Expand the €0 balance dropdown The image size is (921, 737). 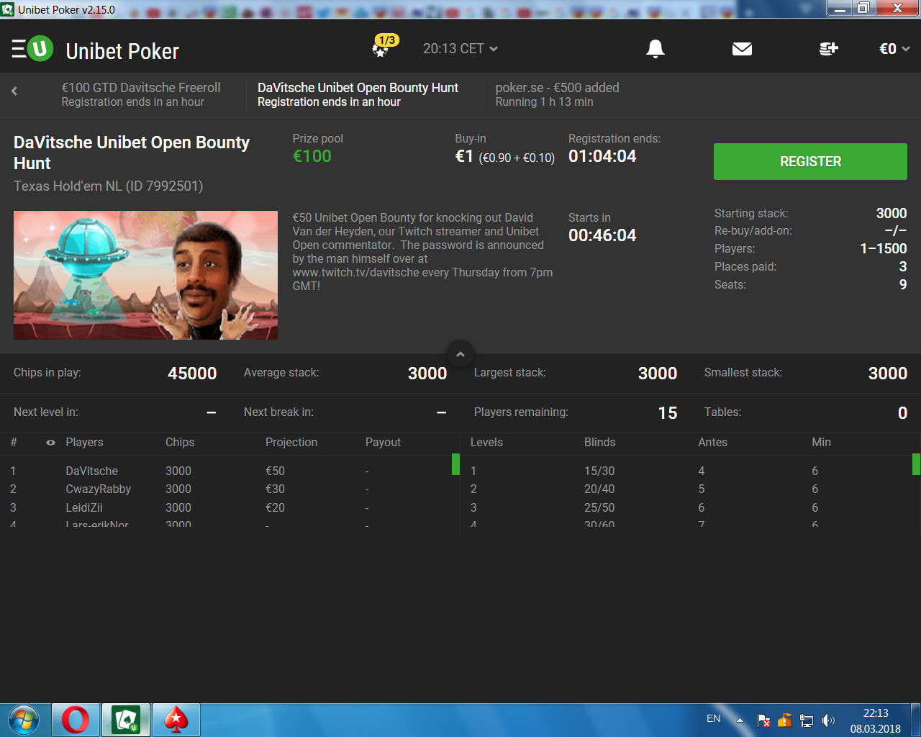(894, 49)
